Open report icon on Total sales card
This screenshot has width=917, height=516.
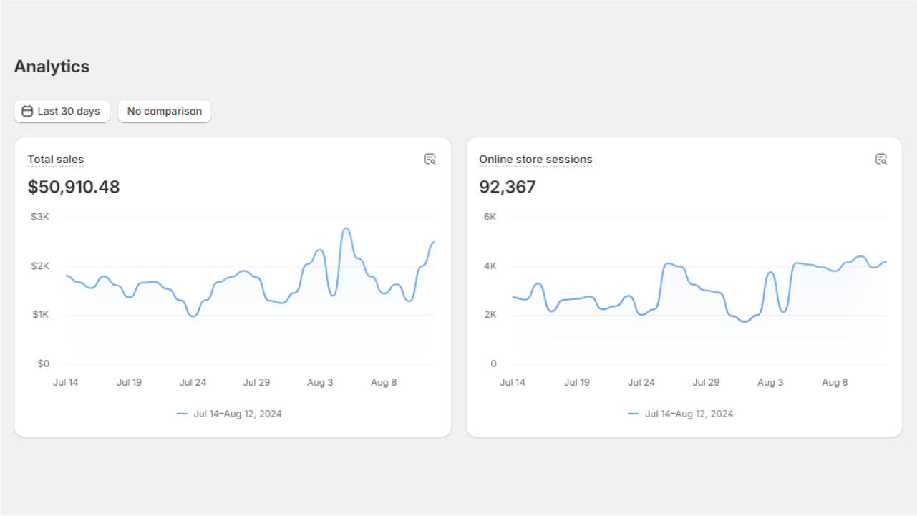pyautogui.click(x=430, y=159)
